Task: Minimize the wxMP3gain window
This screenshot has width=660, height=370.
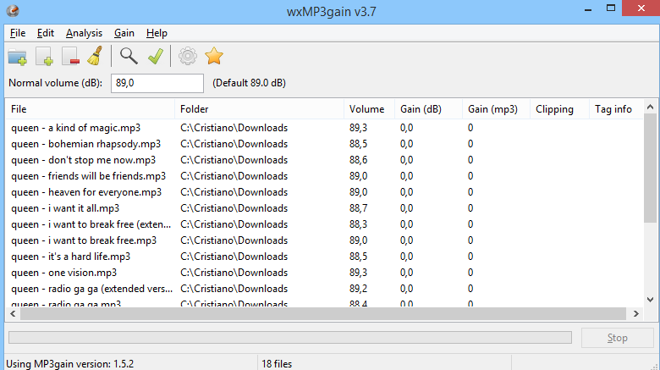Action: coord(588,9)
